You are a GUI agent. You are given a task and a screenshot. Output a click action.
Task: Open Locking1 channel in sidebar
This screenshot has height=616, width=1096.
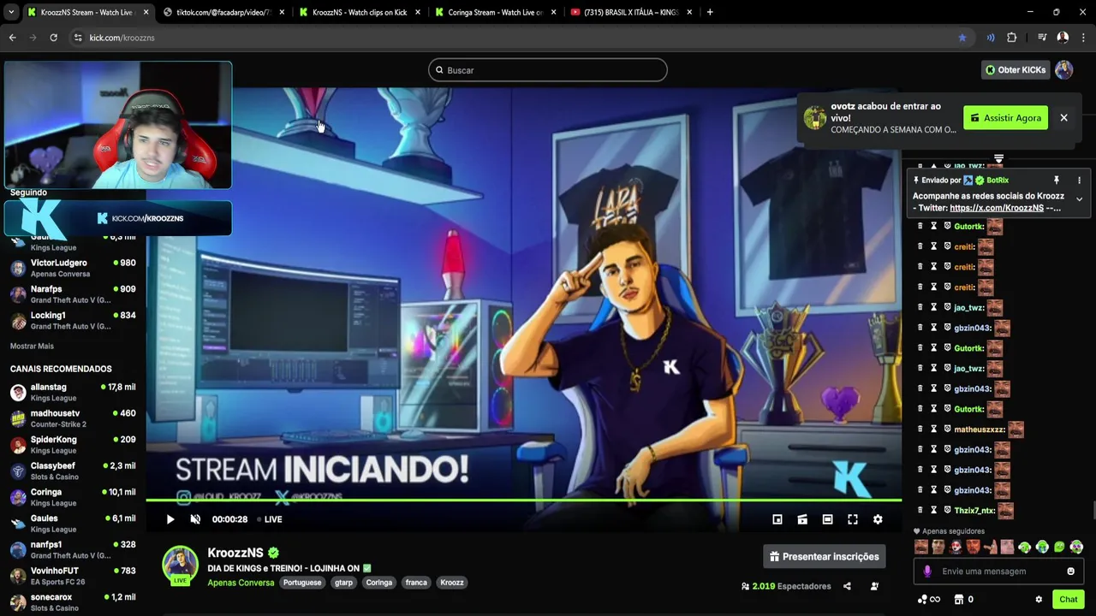coord(73,321)
